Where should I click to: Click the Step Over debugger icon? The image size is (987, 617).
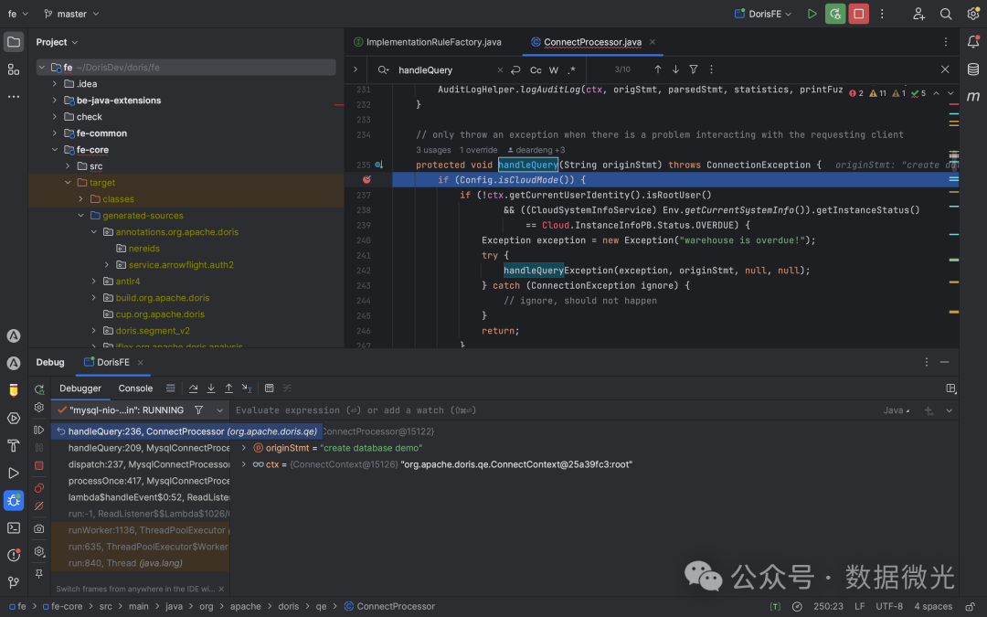pos(194,388)
